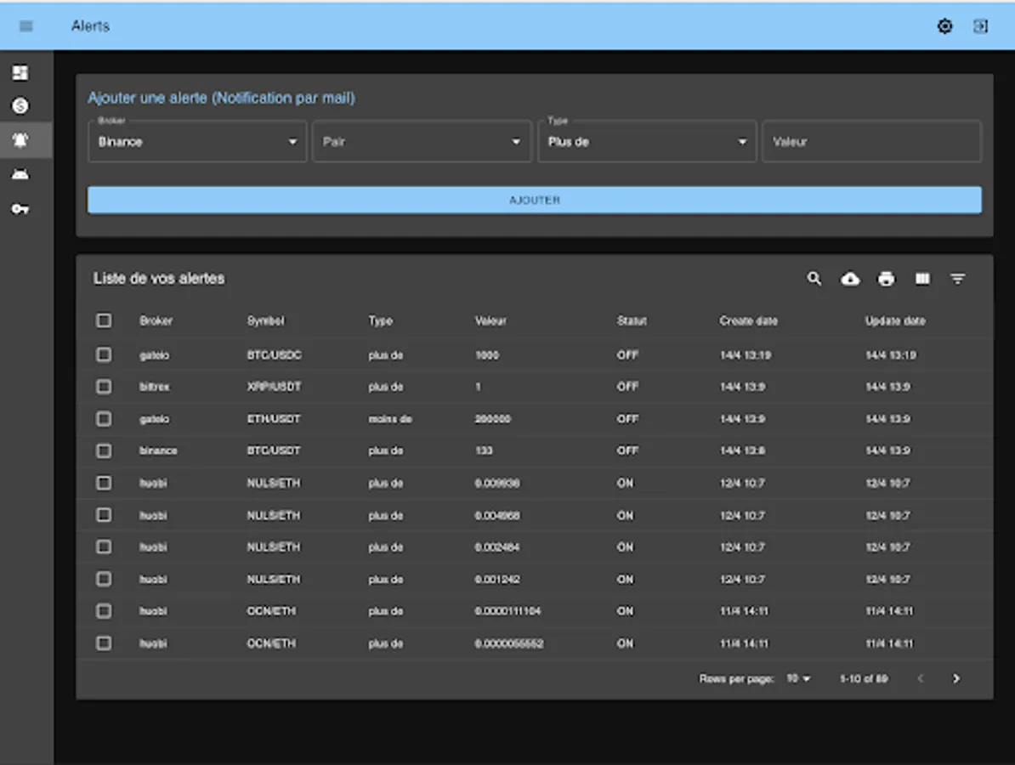The image size is (1015, 765).
Task: Open the filter table icon
Action: 957,278
